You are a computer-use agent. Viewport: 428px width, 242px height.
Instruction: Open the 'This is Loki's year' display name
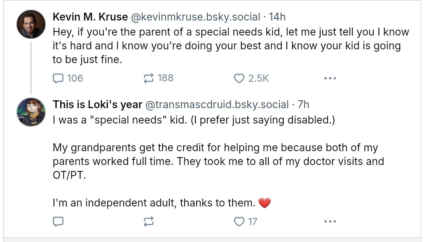(x=97, y=105)
